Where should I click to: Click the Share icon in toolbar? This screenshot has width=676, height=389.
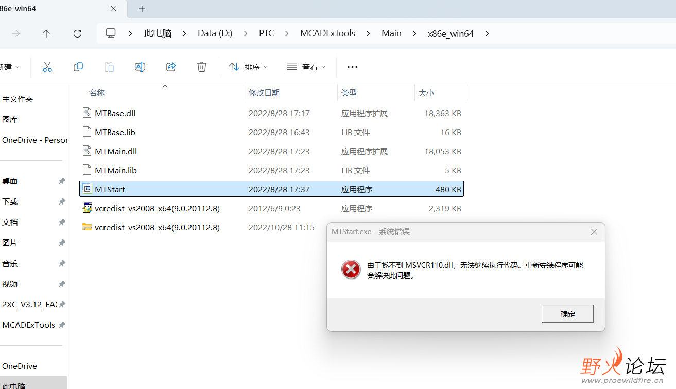(171, 67)
